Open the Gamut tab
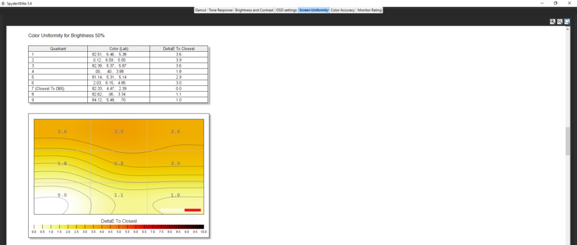The height and width of the screenshot is (245, 577). (x=201, y=10)
